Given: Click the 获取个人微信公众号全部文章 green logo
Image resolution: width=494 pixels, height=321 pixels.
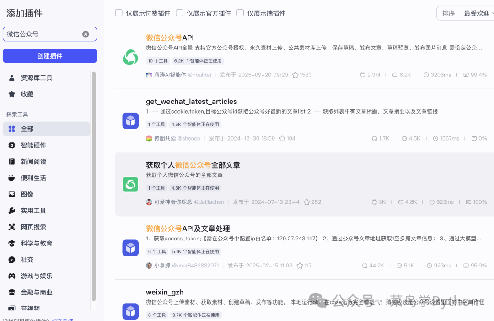Looking at the screenshot, I should 130,185.
